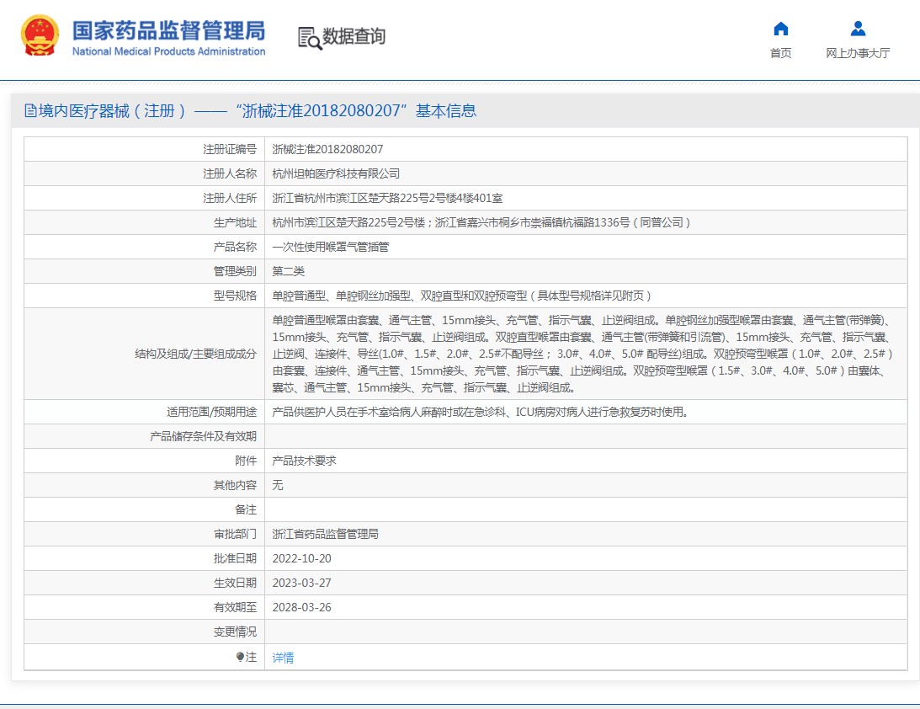Click the 生效日期 row label
Screen dimensions: 920x709
click(x=236, y=583)
